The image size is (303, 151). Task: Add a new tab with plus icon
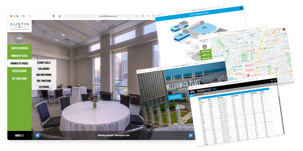(148, 16)
